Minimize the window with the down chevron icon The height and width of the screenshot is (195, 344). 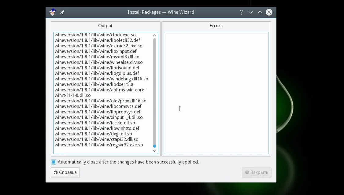pyautogui.click(x=251, y=12)
